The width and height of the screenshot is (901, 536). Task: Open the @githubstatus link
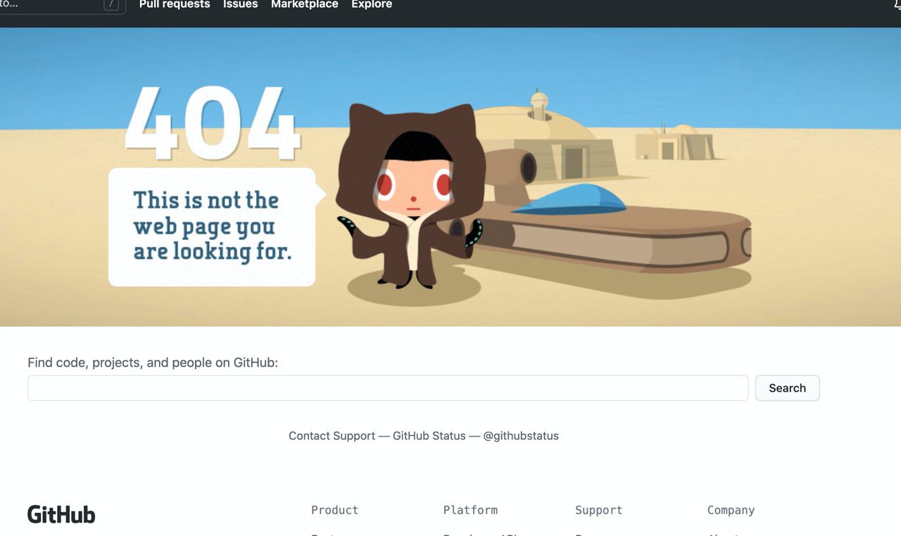521,435
